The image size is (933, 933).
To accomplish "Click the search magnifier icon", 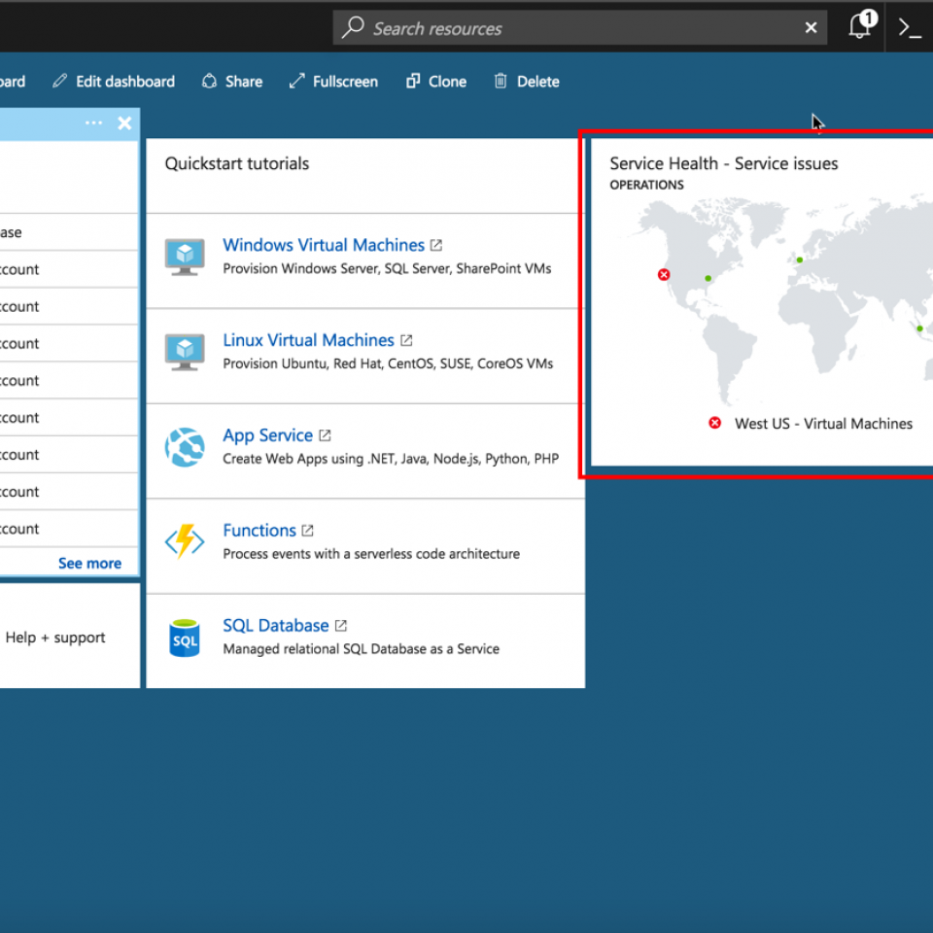I will tap(353, 27).
